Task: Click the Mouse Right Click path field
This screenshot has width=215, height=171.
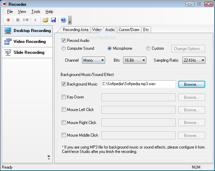Action: tap(138, 123)
